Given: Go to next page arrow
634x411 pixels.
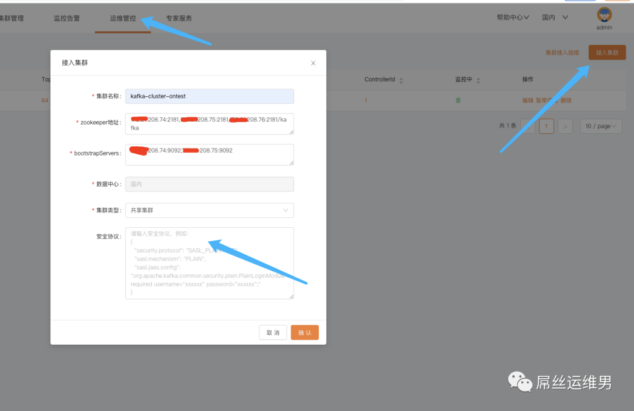Looking at the screenshot, I should 565,126.
